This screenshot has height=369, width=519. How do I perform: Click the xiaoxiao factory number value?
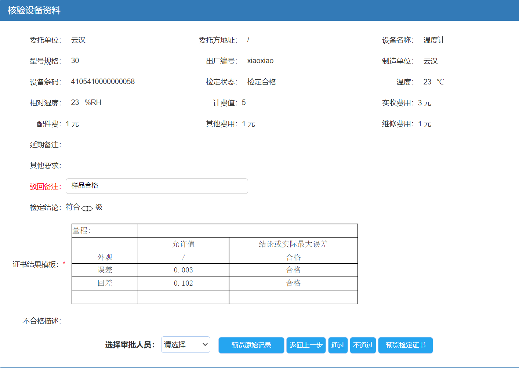(260, 61)
